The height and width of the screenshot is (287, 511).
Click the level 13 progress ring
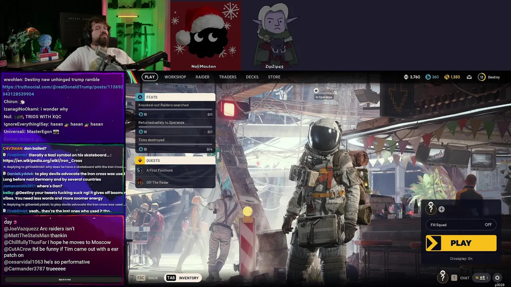[x=481, y=77]
